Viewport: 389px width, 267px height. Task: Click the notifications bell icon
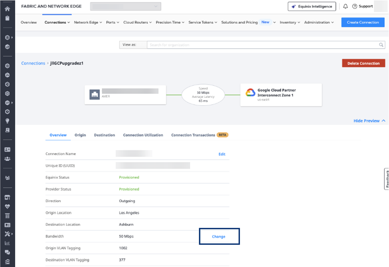345,7
